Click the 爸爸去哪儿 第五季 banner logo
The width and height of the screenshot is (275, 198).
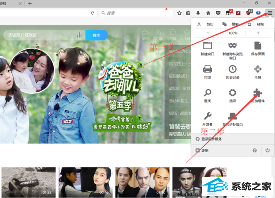click(x=122, y=86)
